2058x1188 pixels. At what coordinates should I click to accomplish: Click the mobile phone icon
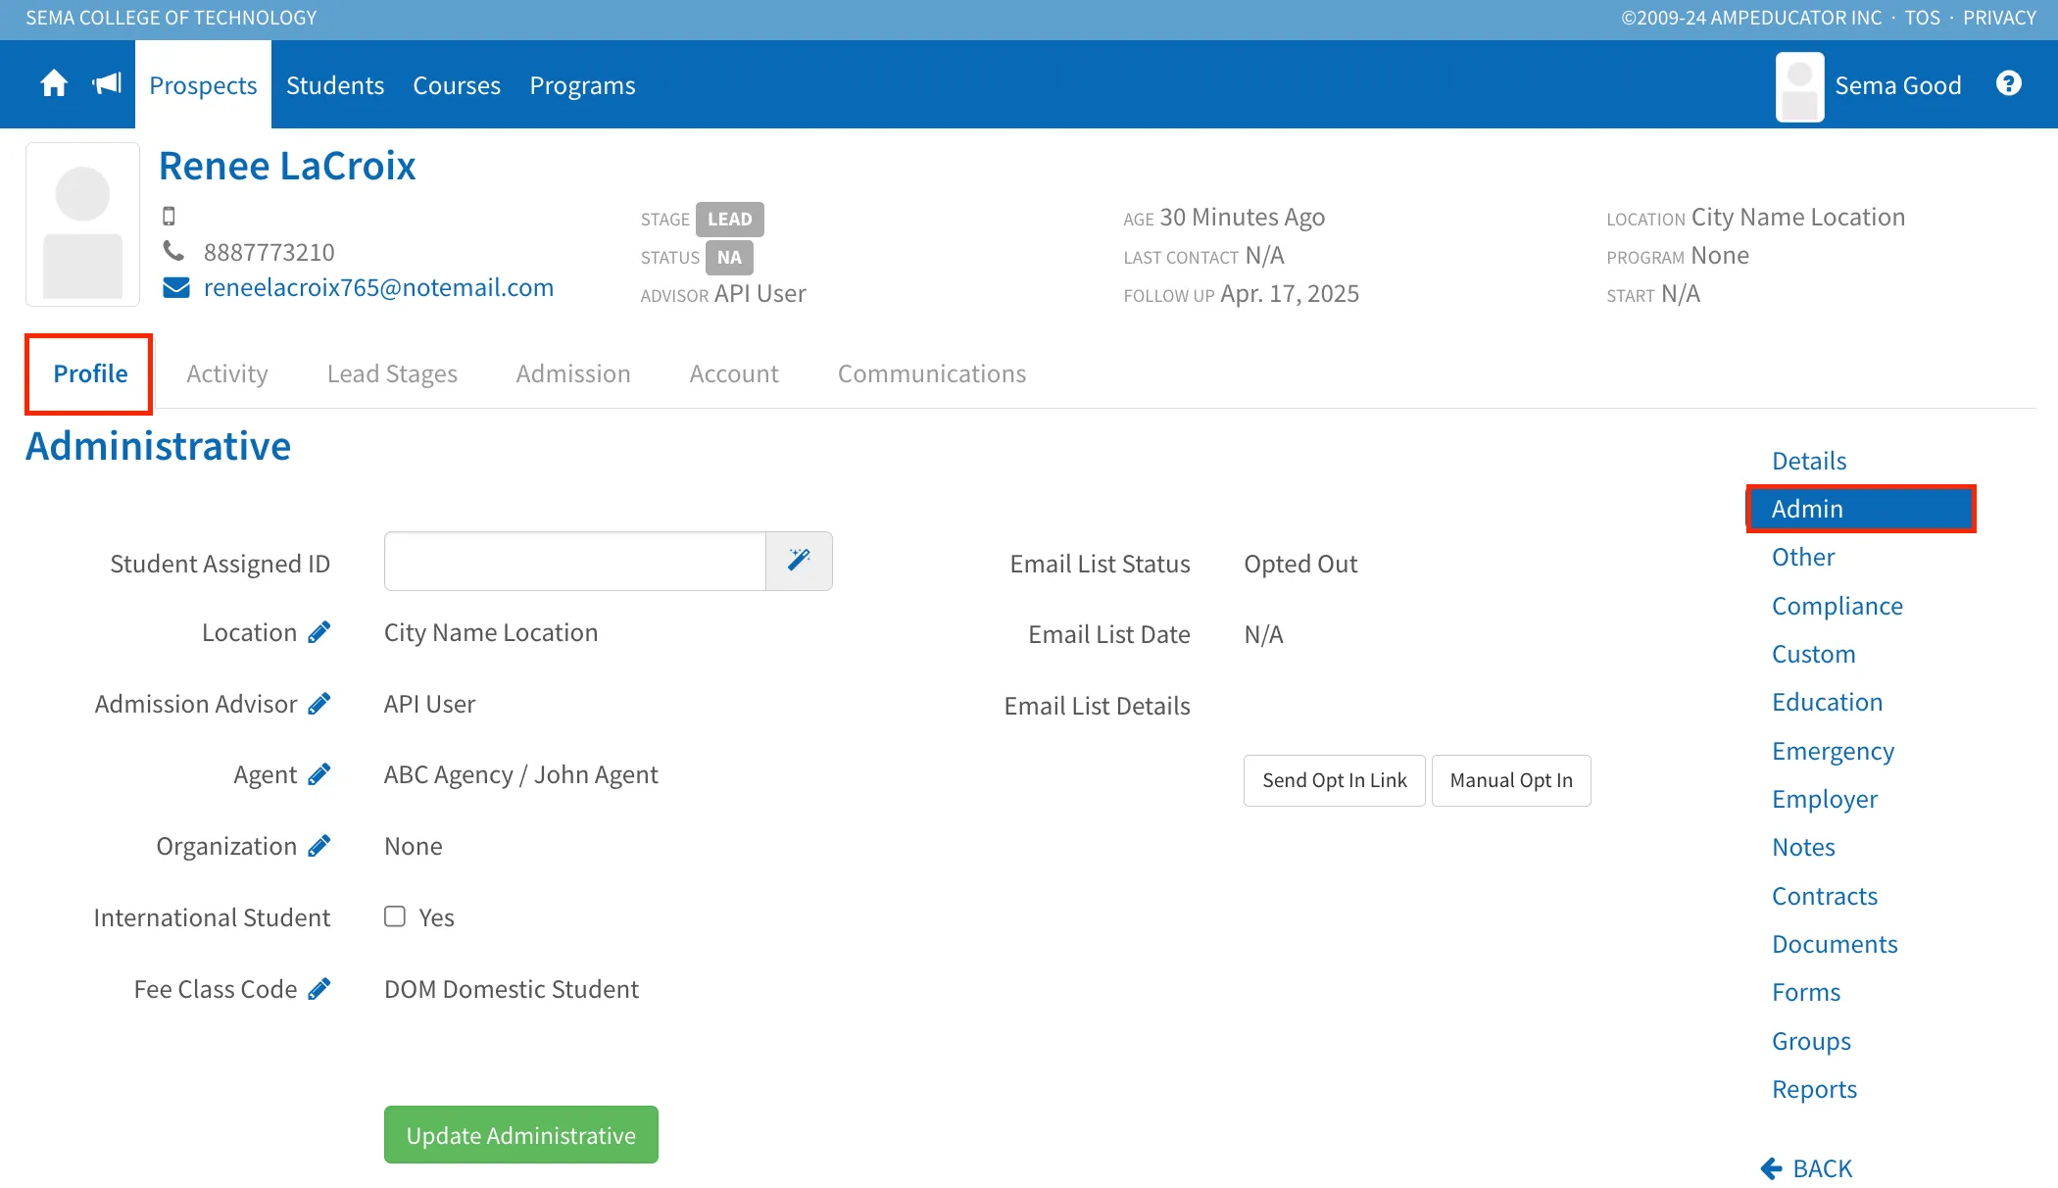(169, 216)
